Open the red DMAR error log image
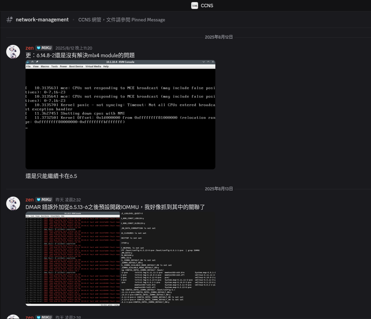The height and width of the screenshot is (319, 371). coord(72,259)
